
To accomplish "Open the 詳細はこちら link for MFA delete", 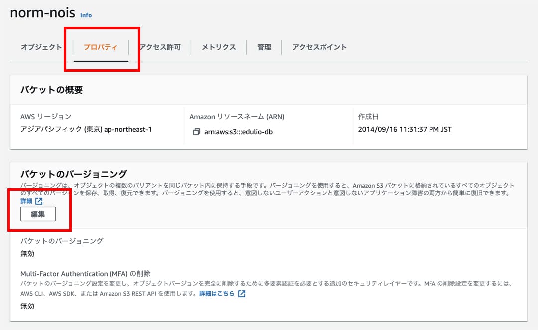I will (216, 294).
